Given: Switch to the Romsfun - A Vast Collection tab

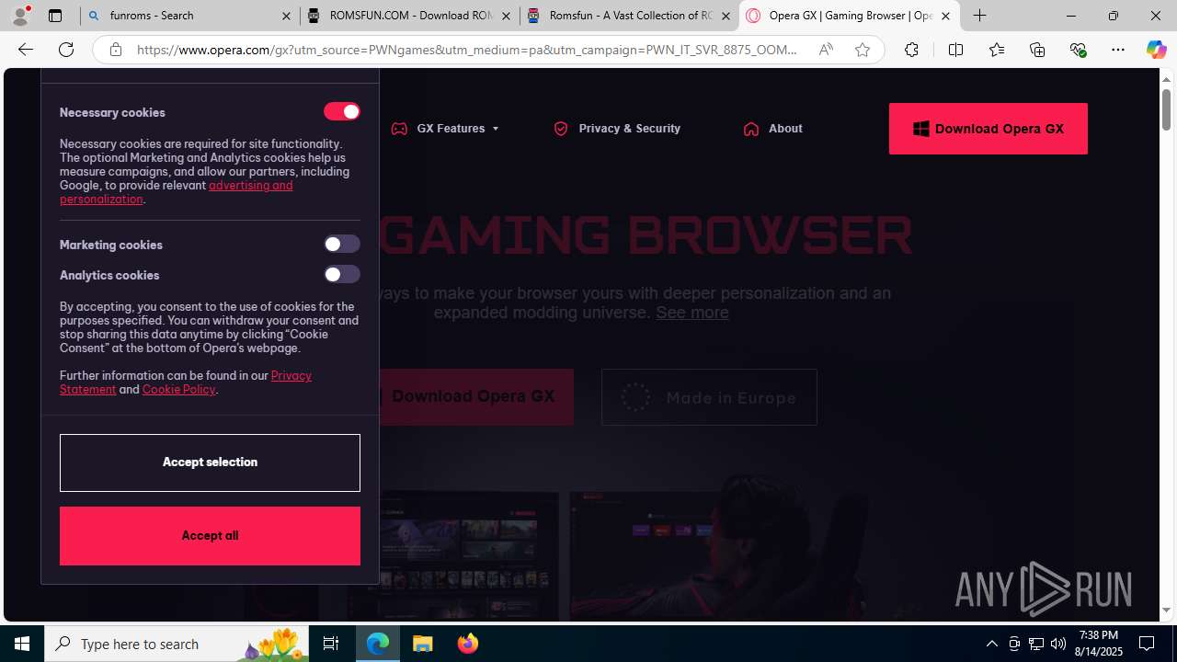Looking at the screenshot, I should [x=630, y=16].
